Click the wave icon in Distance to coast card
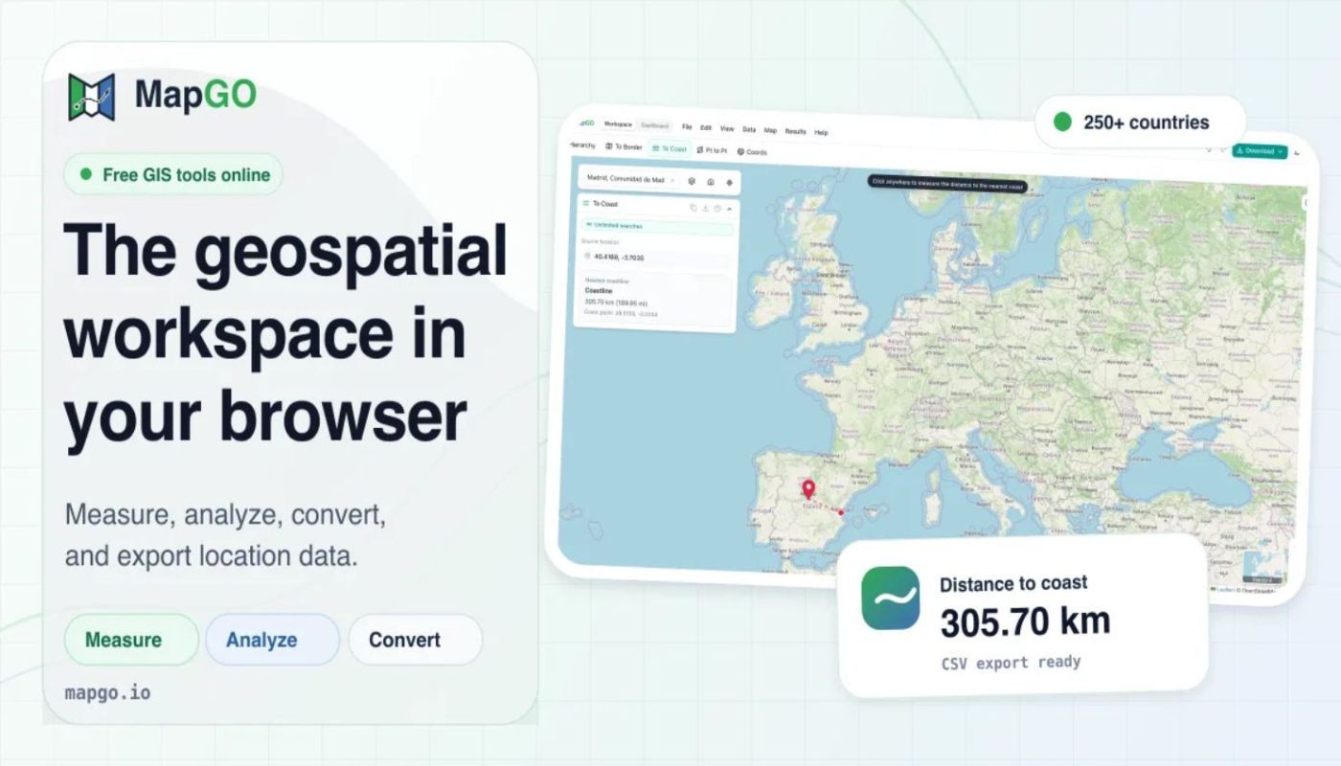Image resolution: width=1341 pixels, height=766 pixels. pyautogui.click(x=890, y=597)
